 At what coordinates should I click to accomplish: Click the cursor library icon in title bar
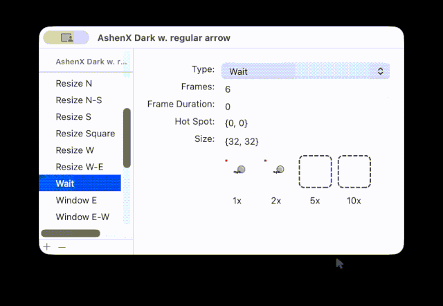pos(66,37)
